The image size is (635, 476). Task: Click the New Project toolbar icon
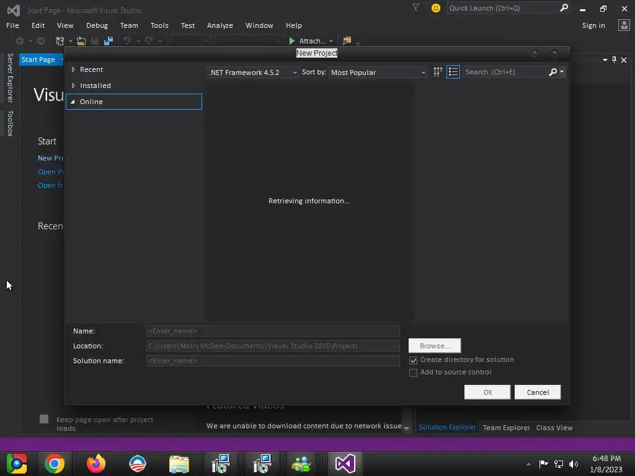click(x=60, y=41)
